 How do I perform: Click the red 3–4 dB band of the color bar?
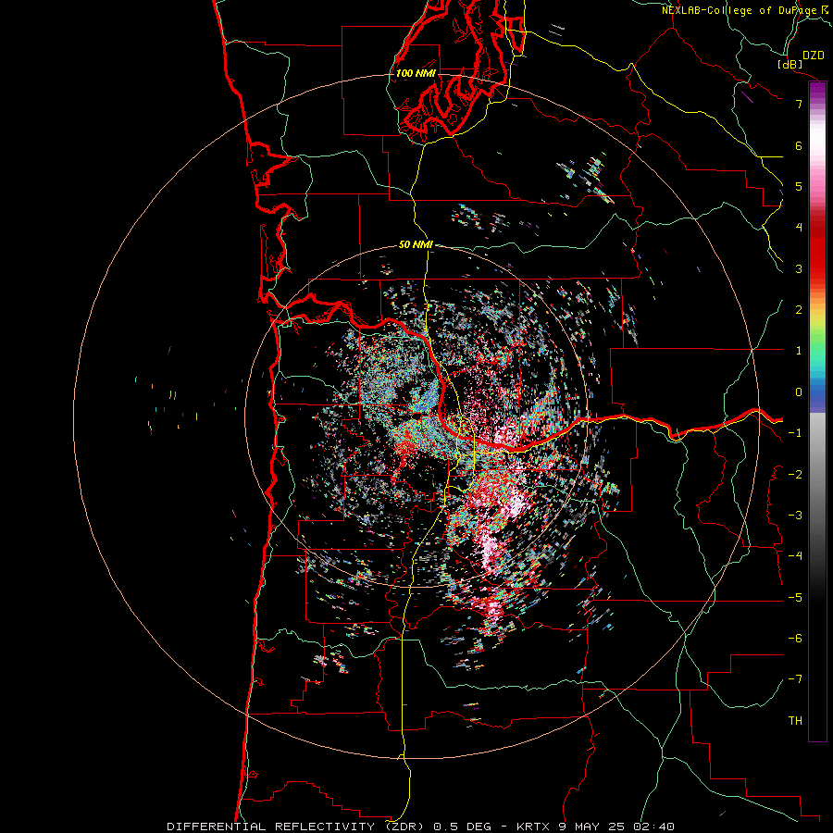(x=817, y=248)
